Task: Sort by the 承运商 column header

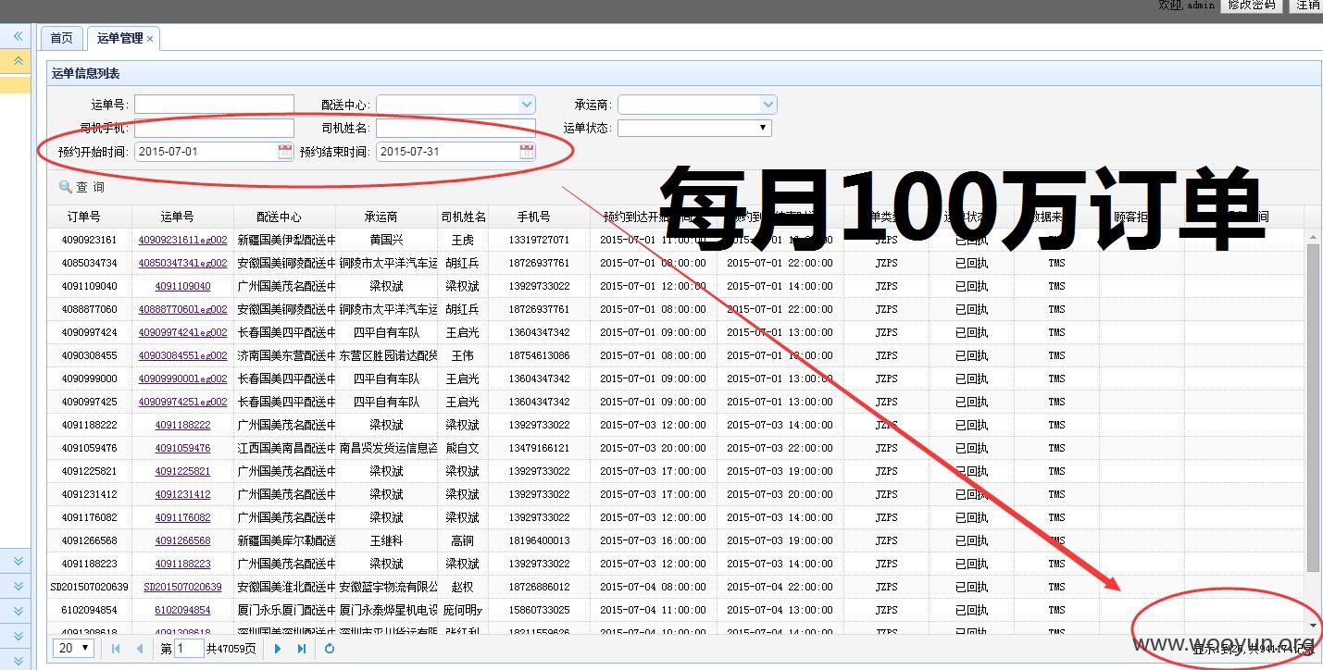Action: point(386,217)
